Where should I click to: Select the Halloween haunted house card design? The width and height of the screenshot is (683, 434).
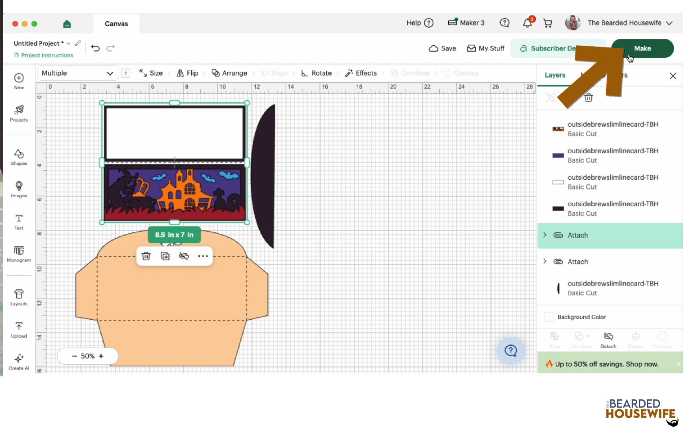click(175, 194)
